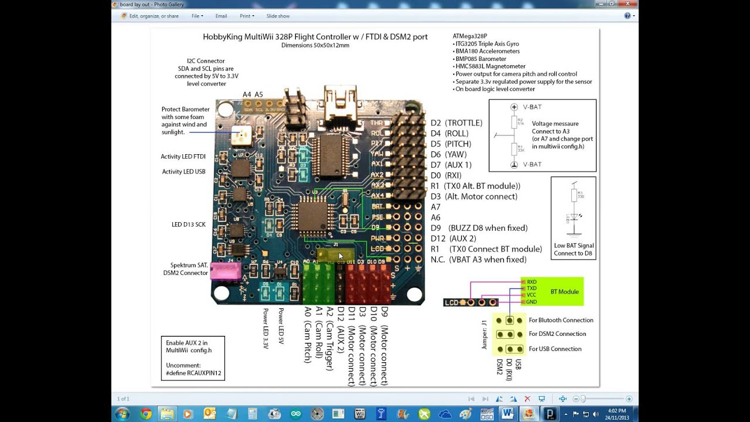This screenshot has height=422, width=750.
Task: Open Outlook from the taskbar
Action: click(210, 414)
